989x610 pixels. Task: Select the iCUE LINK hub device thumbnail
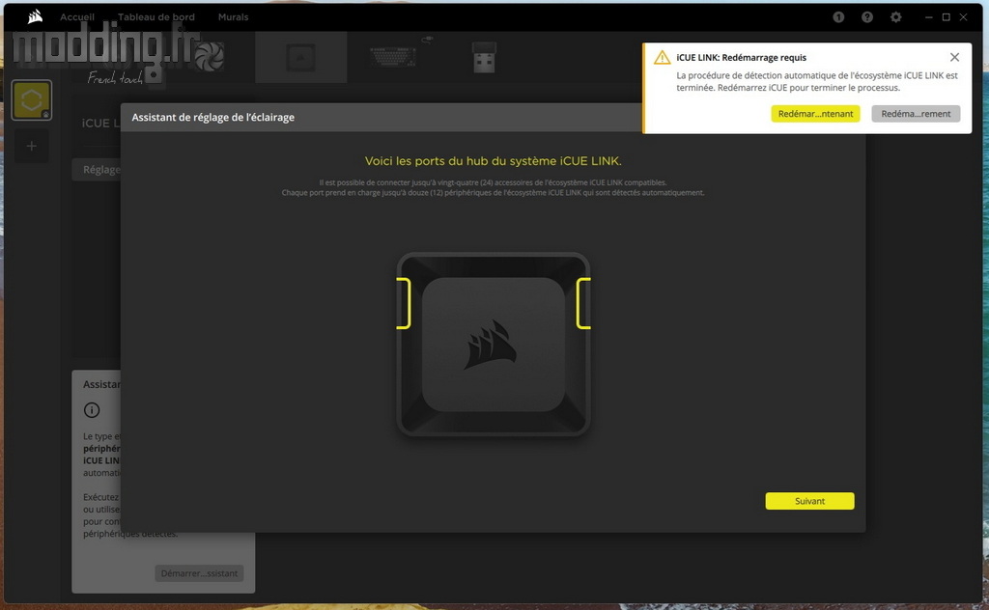(301, 57)
